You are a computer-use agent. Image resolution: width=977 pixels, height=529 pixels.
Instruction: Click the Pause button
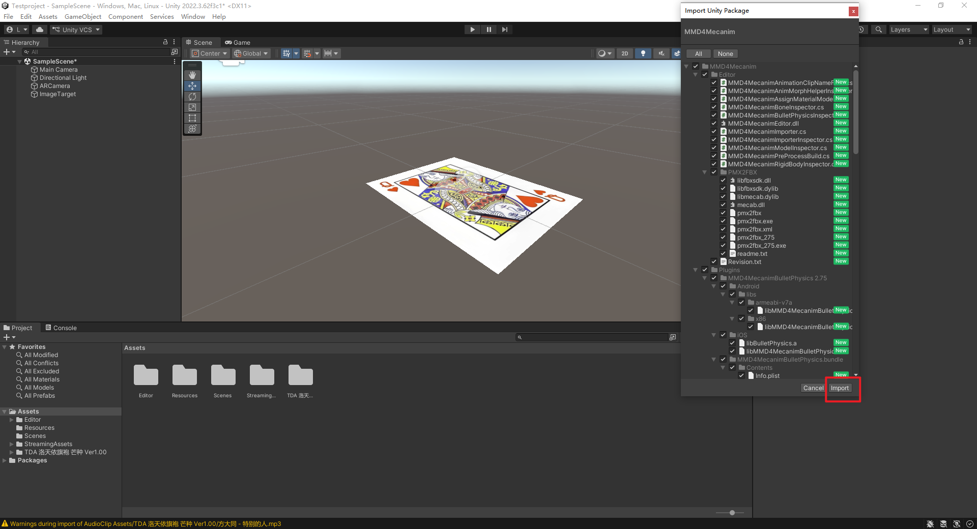[489, 30]
